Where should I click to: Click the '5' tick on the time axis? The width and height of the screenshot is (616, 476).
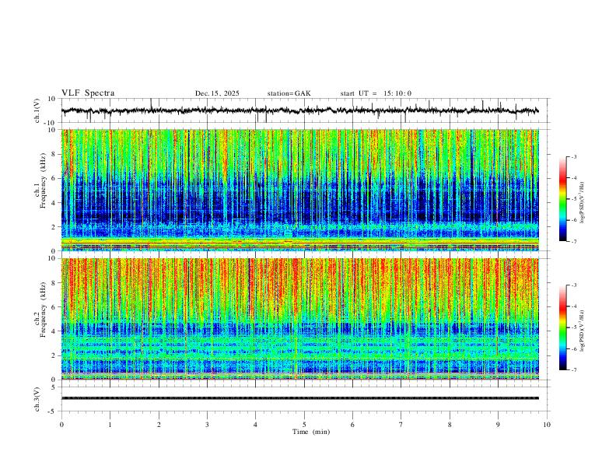304,425
